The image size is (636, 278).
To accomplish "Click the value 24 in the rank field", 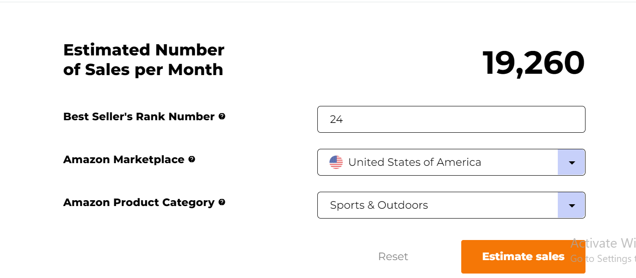I will [336, 119].
